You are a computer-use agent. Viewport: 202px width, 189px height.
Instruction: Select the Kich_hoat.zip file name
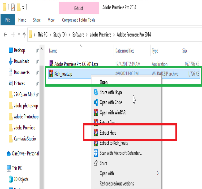click(x=63, y=74)
